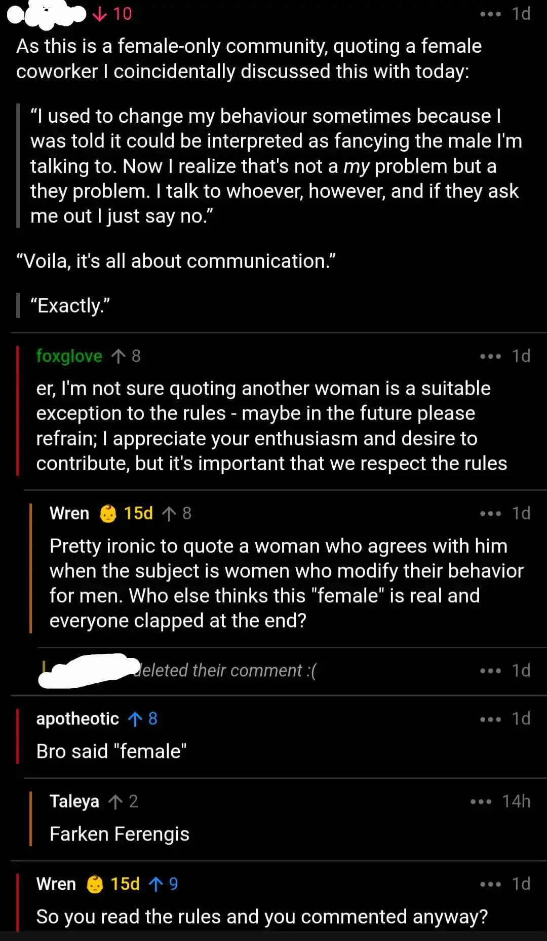The width and height of the screenshot is (547, 941).
Task: Toggle the blue upvote on apotheotic's comment
Action: tap(135, 719)
